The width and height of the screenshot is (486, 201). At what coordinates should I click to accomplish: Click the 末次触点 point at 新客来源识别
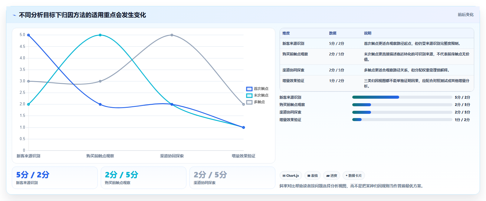pyautogui.click(x=28, y=104)
